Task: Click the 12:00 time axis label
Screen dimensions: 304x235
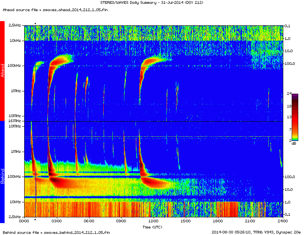Action: pos(154,221)
